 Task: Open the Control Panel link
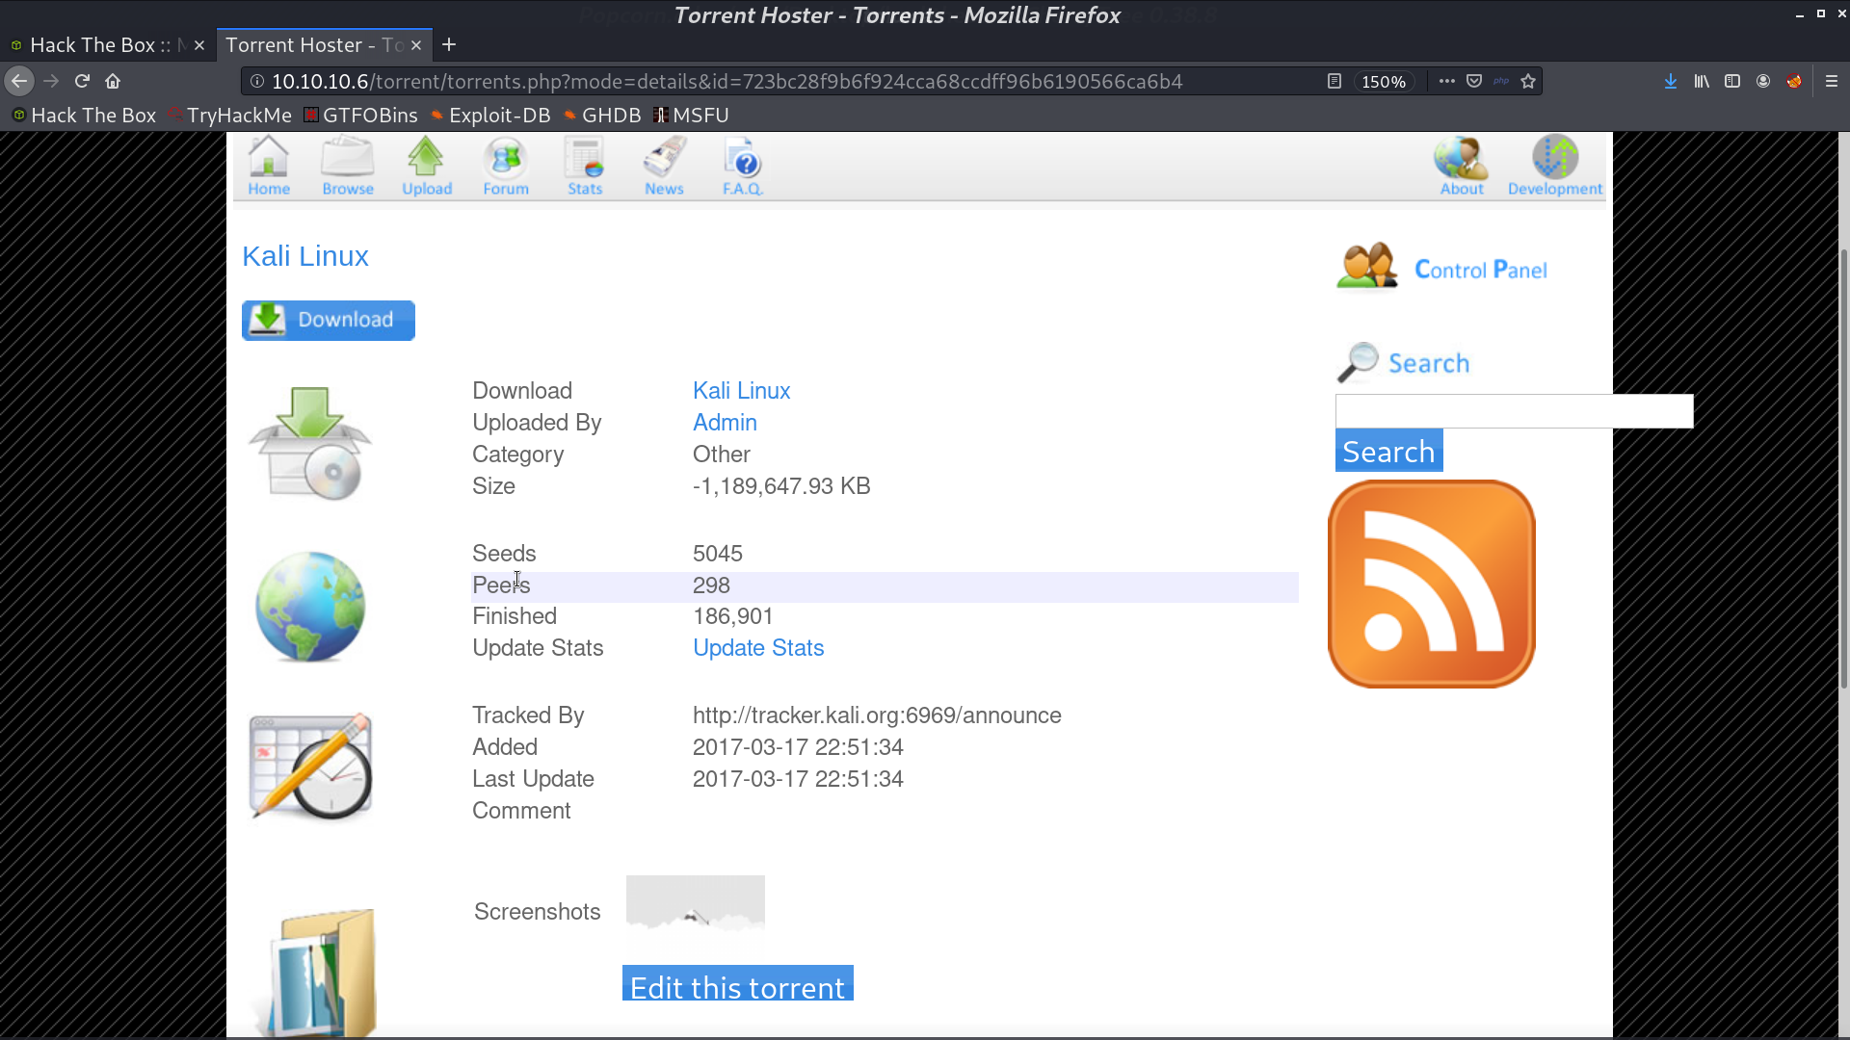pos(1480,270)
